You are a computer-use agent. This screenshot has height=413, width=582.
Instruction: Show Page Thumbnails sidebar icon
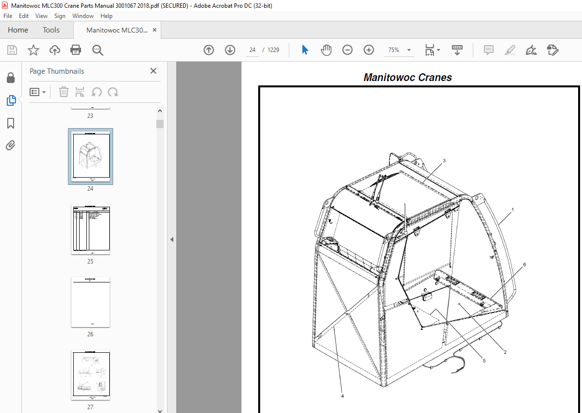point(11,100)
